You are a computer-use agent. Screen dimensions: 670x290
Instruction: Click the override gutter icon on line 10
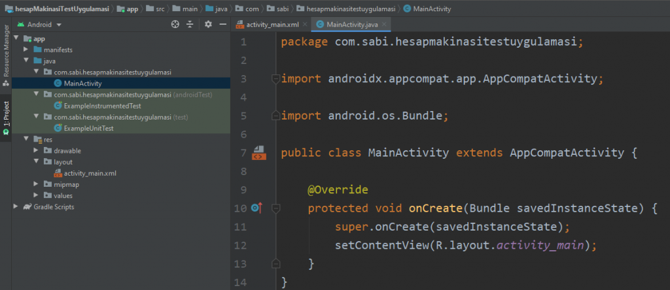(x=256, y=208)
